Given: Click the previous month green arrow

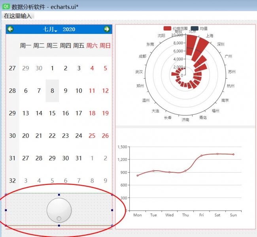Looking at the screenshot, I should point(11,29).
